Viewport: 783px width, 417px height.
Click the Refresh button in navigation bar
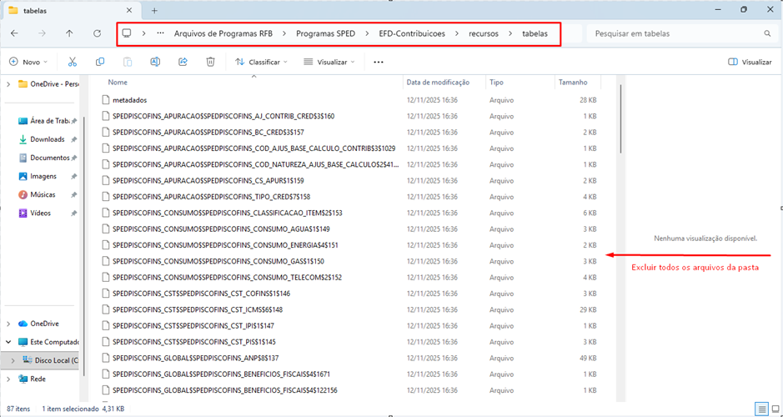click(x=97, y=33)
